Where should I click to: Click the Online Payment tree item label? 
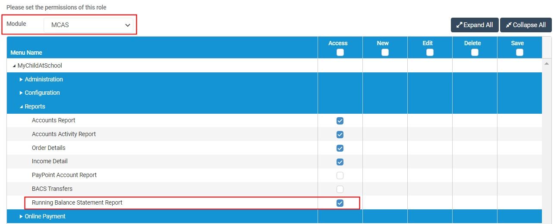click(45, 216)
